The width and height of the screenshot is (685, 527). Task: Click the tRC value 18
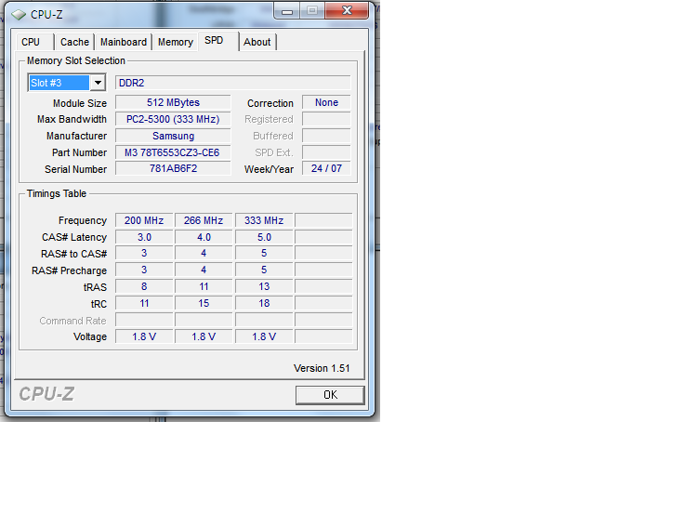(264, 303)
